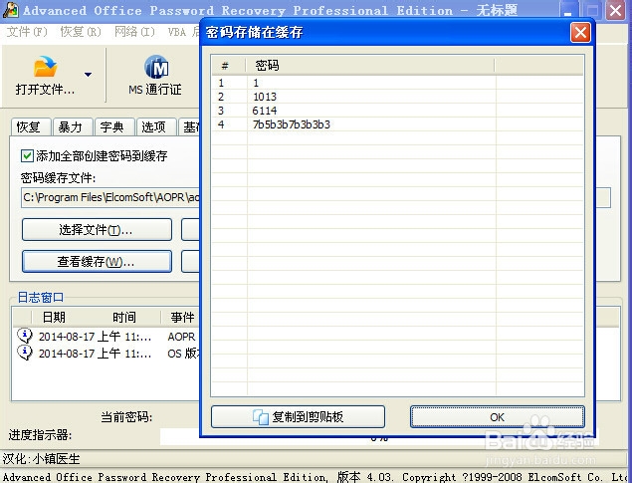Click the AOPR application icon in title bar
Screen dimensions: 632x483
pos(10,10)
